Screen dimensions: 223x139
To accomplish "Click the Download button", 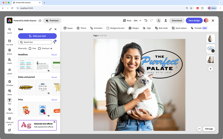I will (x=177, y=20).
